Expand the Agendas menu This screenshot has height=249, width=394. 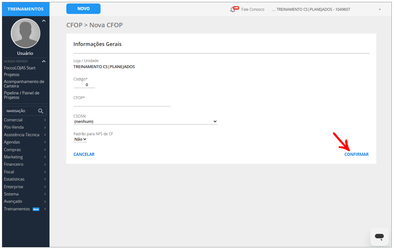pyautogui.click(x=25, y=142)
